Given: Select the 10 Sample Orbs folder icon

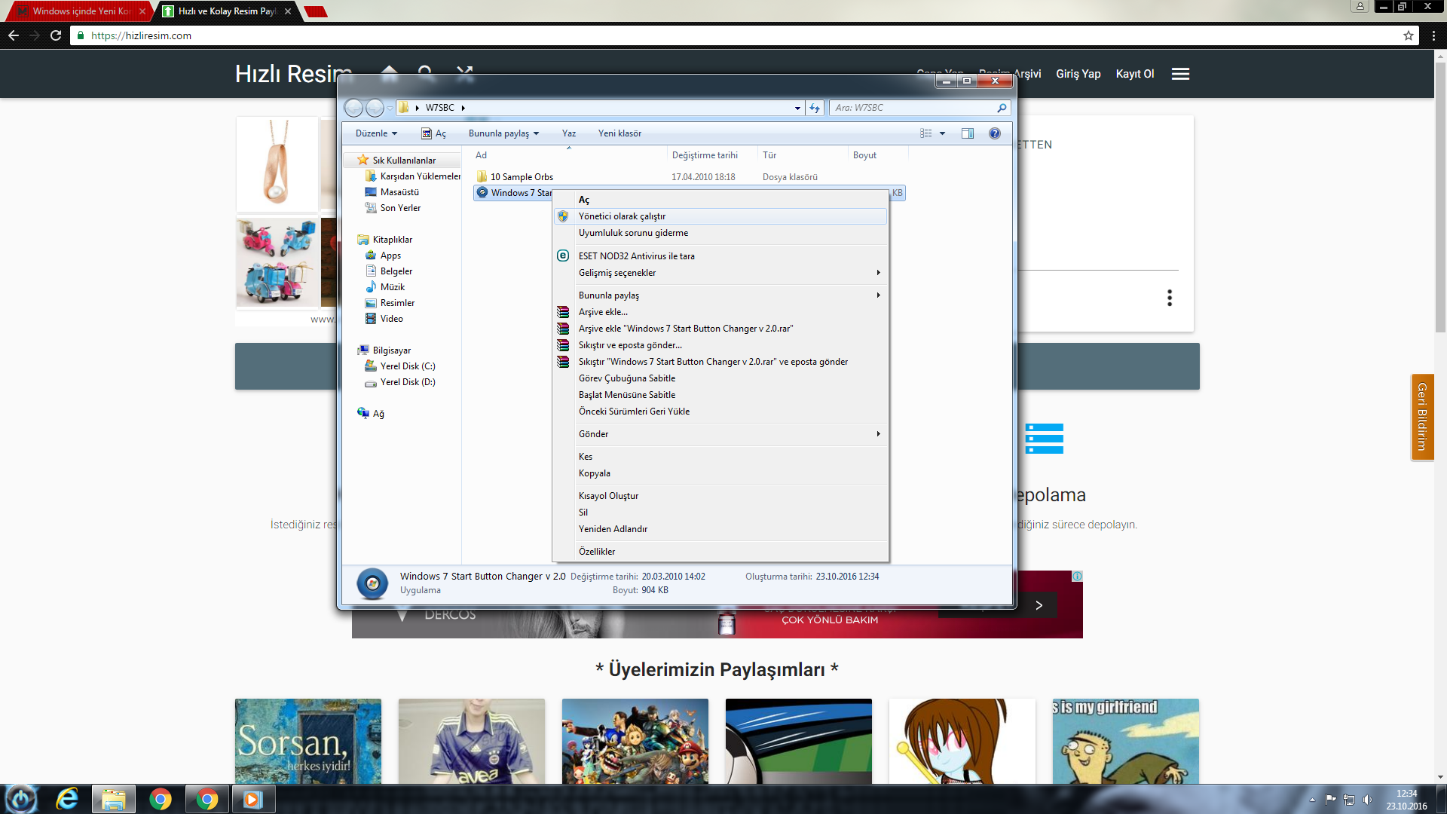Looking at the screenshot, I should tap(482, 176).
